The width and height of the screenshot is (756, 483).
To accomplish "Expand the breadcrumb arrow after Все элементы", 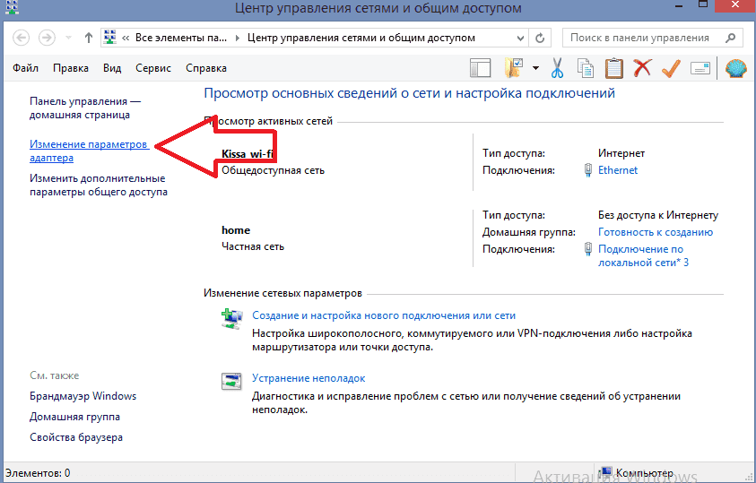I will 238,38.
